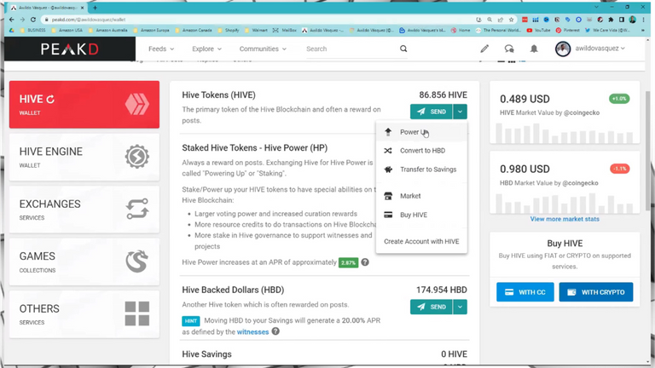Screen dimensions: 655x368
Task: Open the chat bubbles icon
Action: click(x=509, y=49)
